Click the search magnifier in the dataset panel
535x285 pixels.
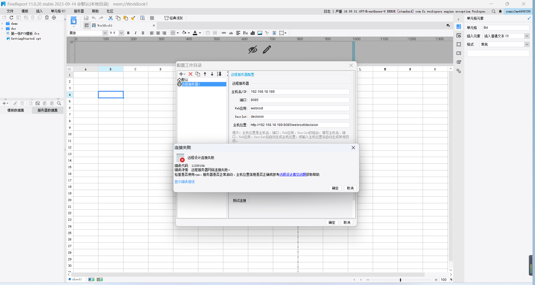(59, 103)
